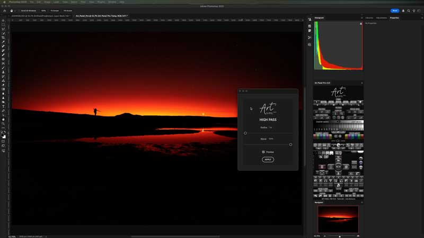Click the blue Share button
The image size is (424, 238).
click(x=394, y=10)
